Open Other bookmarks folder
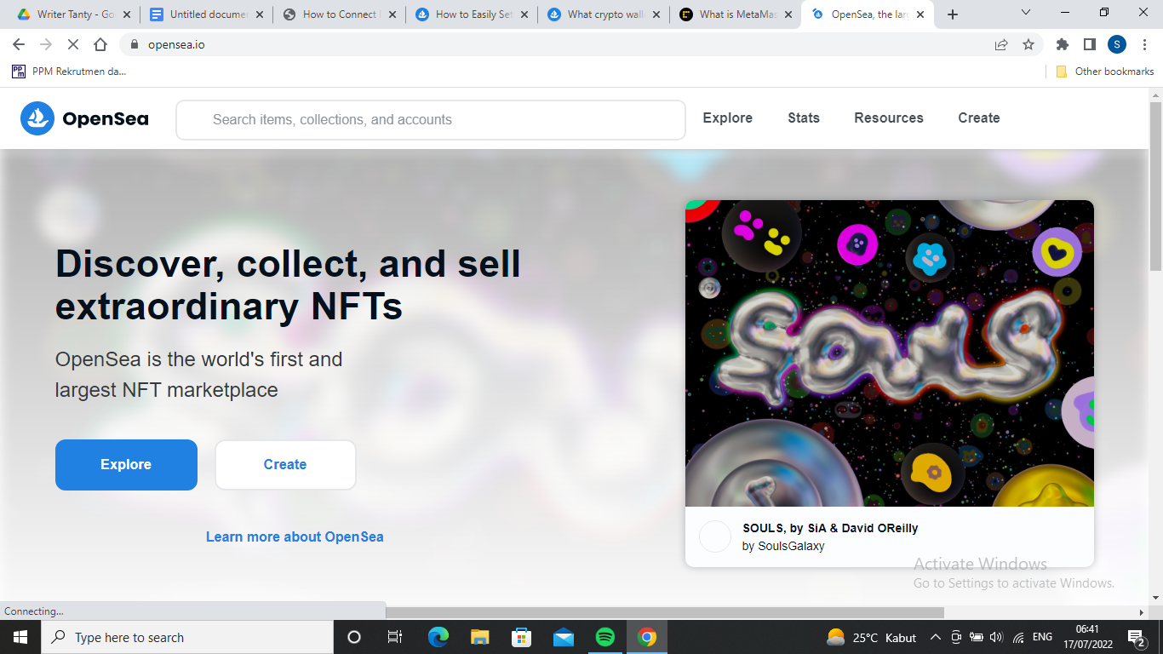The image size is (1163, 654). tap(1105, 72)
